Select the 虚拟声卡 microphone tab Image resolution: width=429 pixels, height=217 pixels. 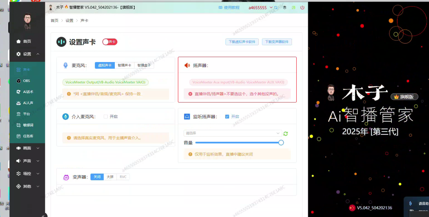tap(105, 65)
